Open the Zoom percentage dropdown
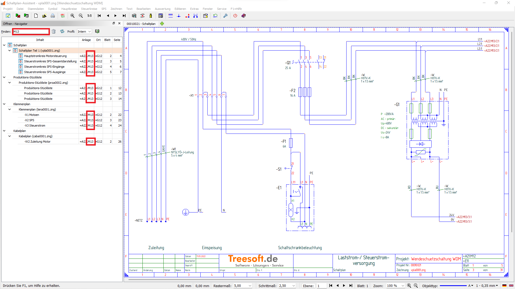This screenshot has width=515, height=289. point(402,286)
